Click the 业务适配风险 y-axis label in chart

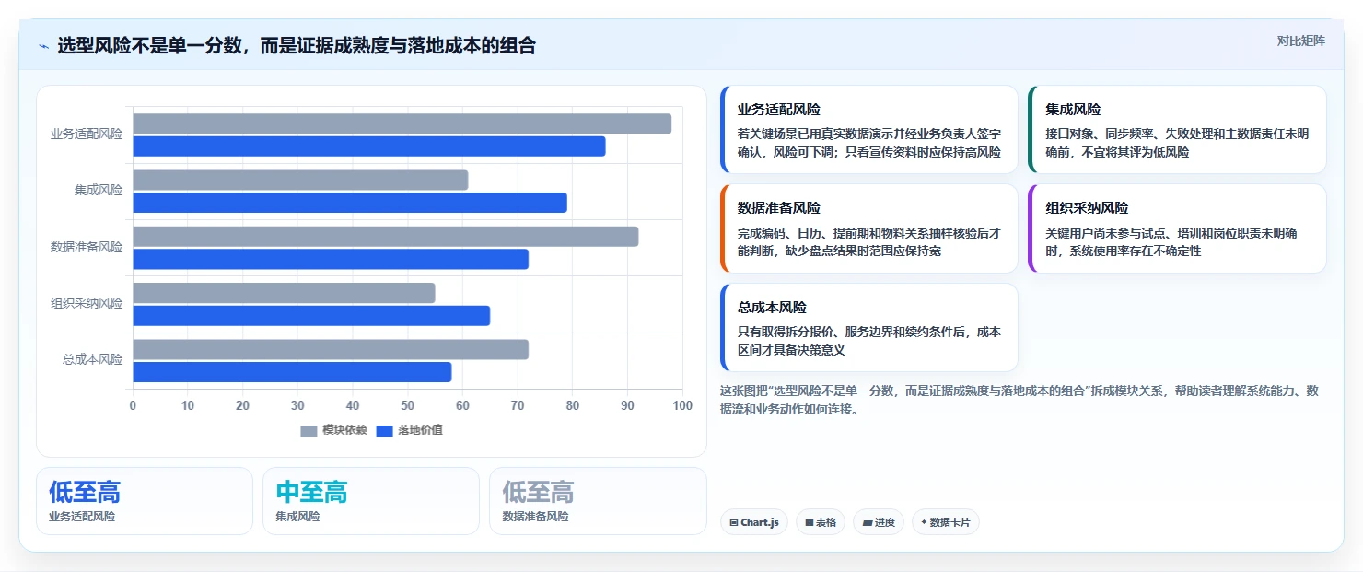tap(87, 134)
